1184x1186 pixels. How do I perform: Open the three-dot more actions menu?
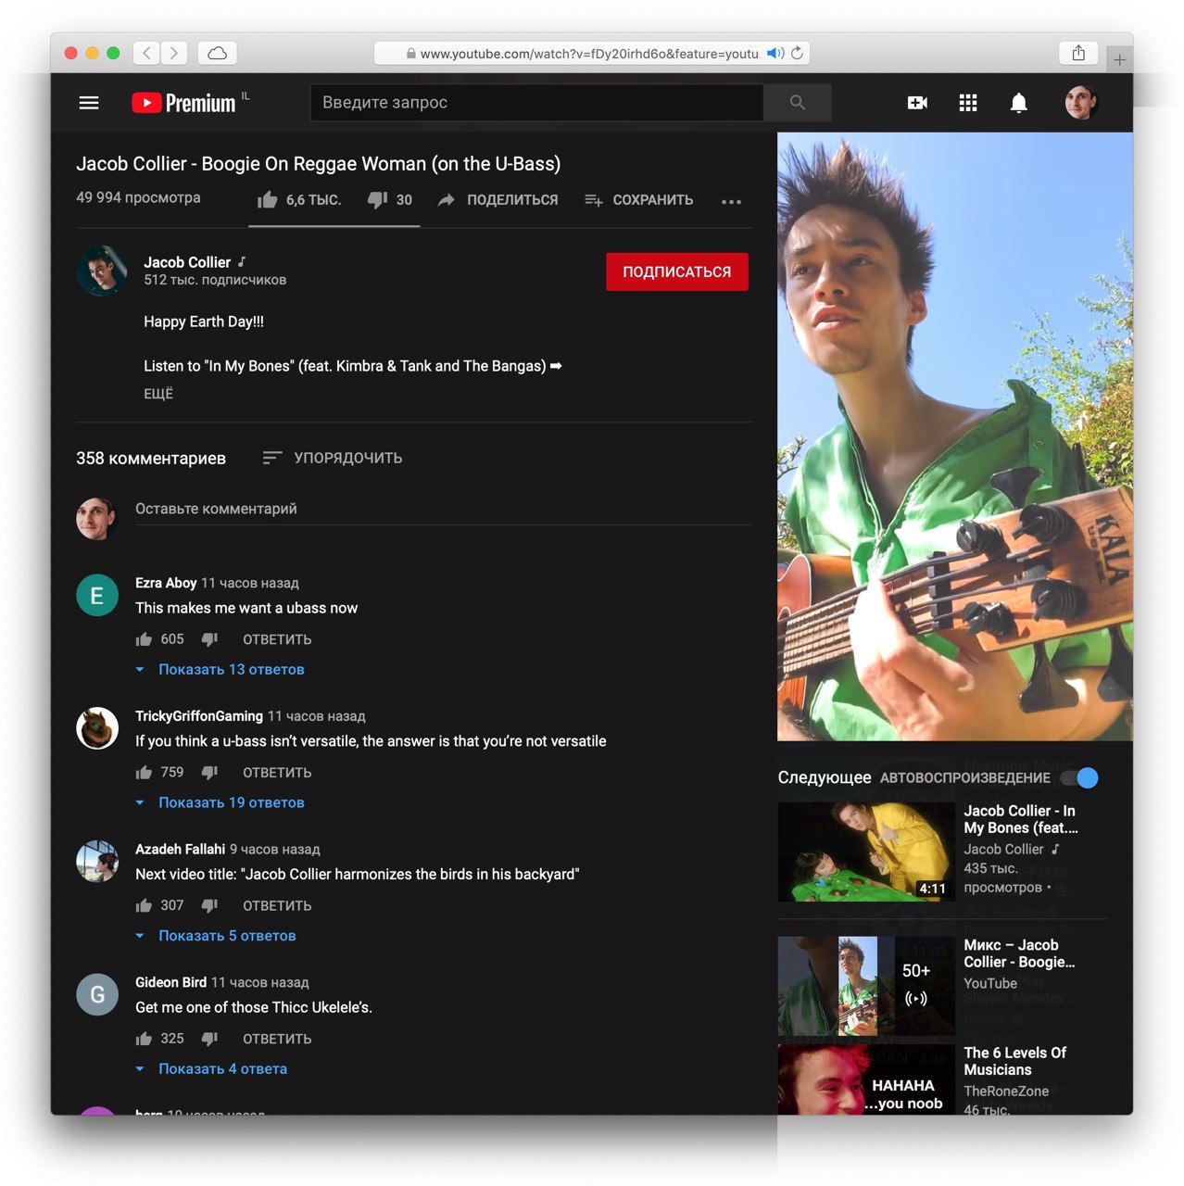[x=731, y=201]
